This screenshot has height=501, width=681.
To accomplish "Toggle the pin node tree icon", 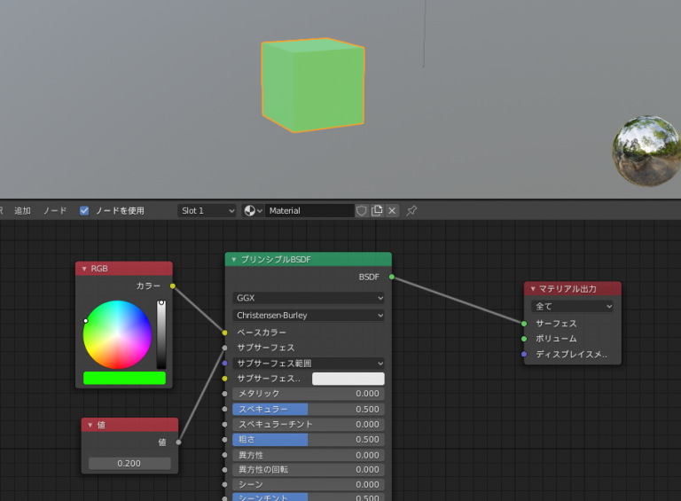I will [411, 211].
